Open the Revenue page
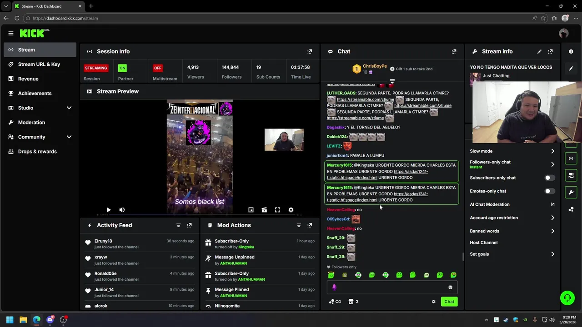 point(40,79)
